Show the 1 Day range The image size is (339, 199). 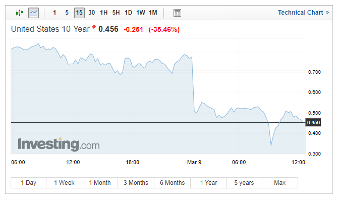pyautogui.click(x=29, y=183)
